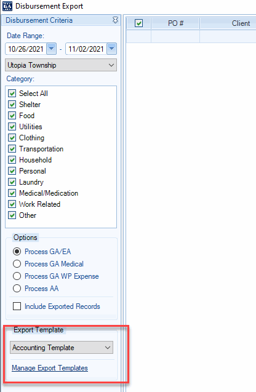Sort by the PO # column header
Image resolution: width=256 pixels, height=392 pixels.
pos(175,23)
